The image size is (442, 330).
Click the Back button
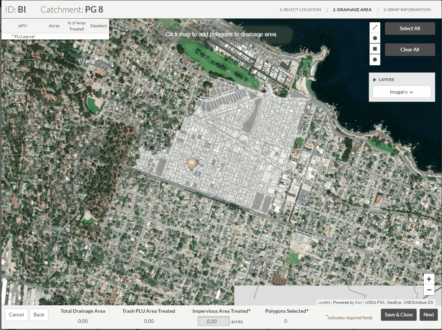39,315
